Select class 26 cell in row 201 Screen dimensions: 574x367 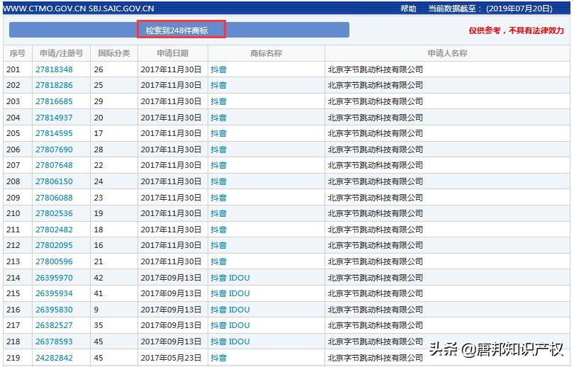114,69
